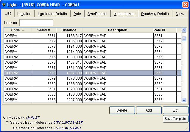Sort by the Code column header
The height and width of the screenshot is (132, 190).
[x=18, y=30]
